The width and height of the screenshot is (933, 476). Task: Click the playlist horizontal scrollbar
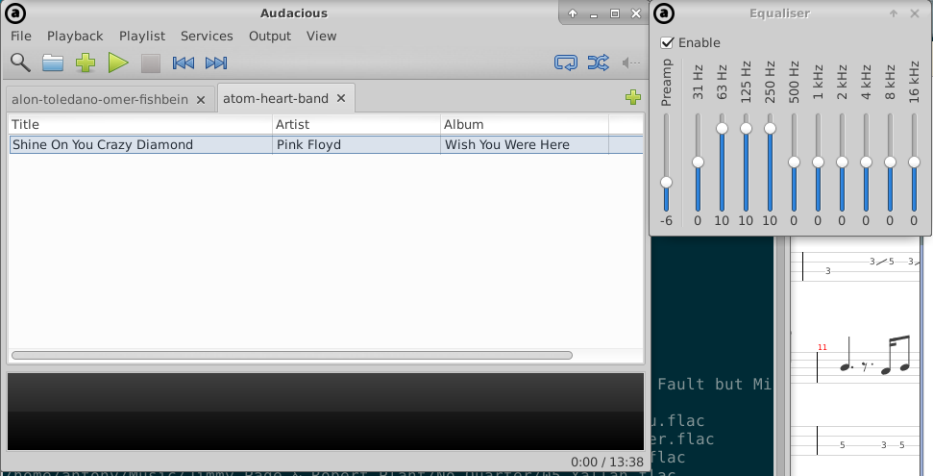[291, 355]
